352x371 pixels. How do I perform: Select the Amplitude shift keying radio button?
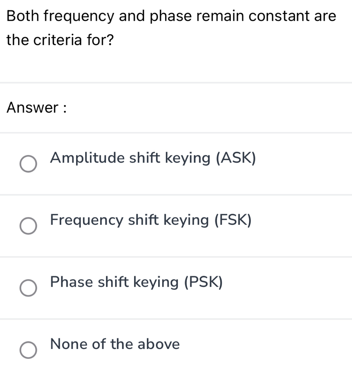(x=29, y=164)
